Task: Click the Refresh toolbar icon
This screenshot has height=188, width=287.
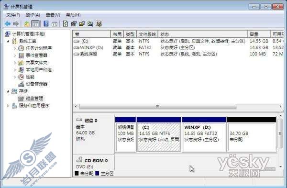Action: click(66, 23)
